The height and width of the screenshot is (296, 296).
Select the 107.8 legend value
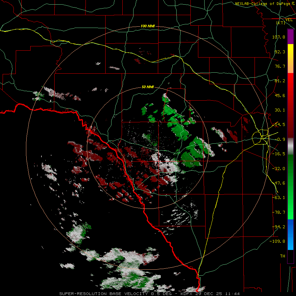pos(279,37)
